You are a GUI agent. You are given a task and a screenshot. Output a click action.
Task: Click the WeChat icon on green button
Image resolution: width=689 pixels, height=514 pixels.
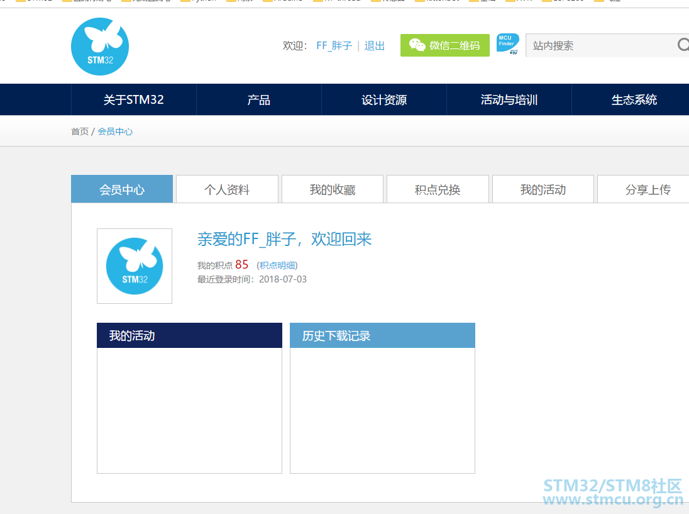point(417,45)
